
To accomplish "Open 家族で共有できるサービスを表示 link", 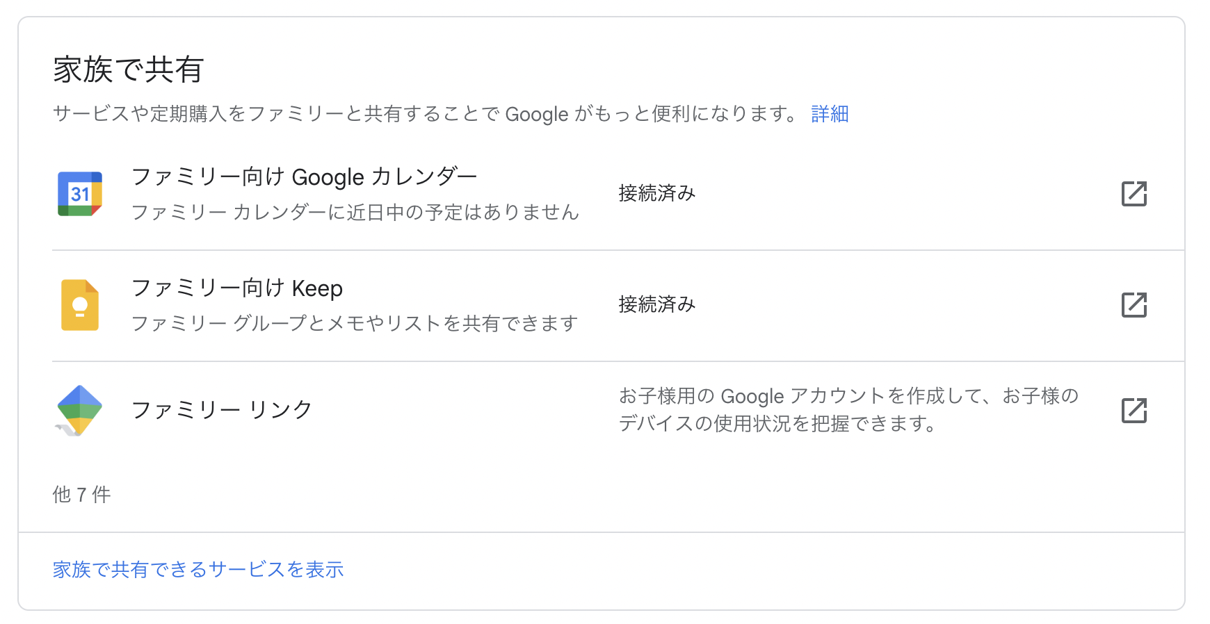I will click(x=198, y=569).
